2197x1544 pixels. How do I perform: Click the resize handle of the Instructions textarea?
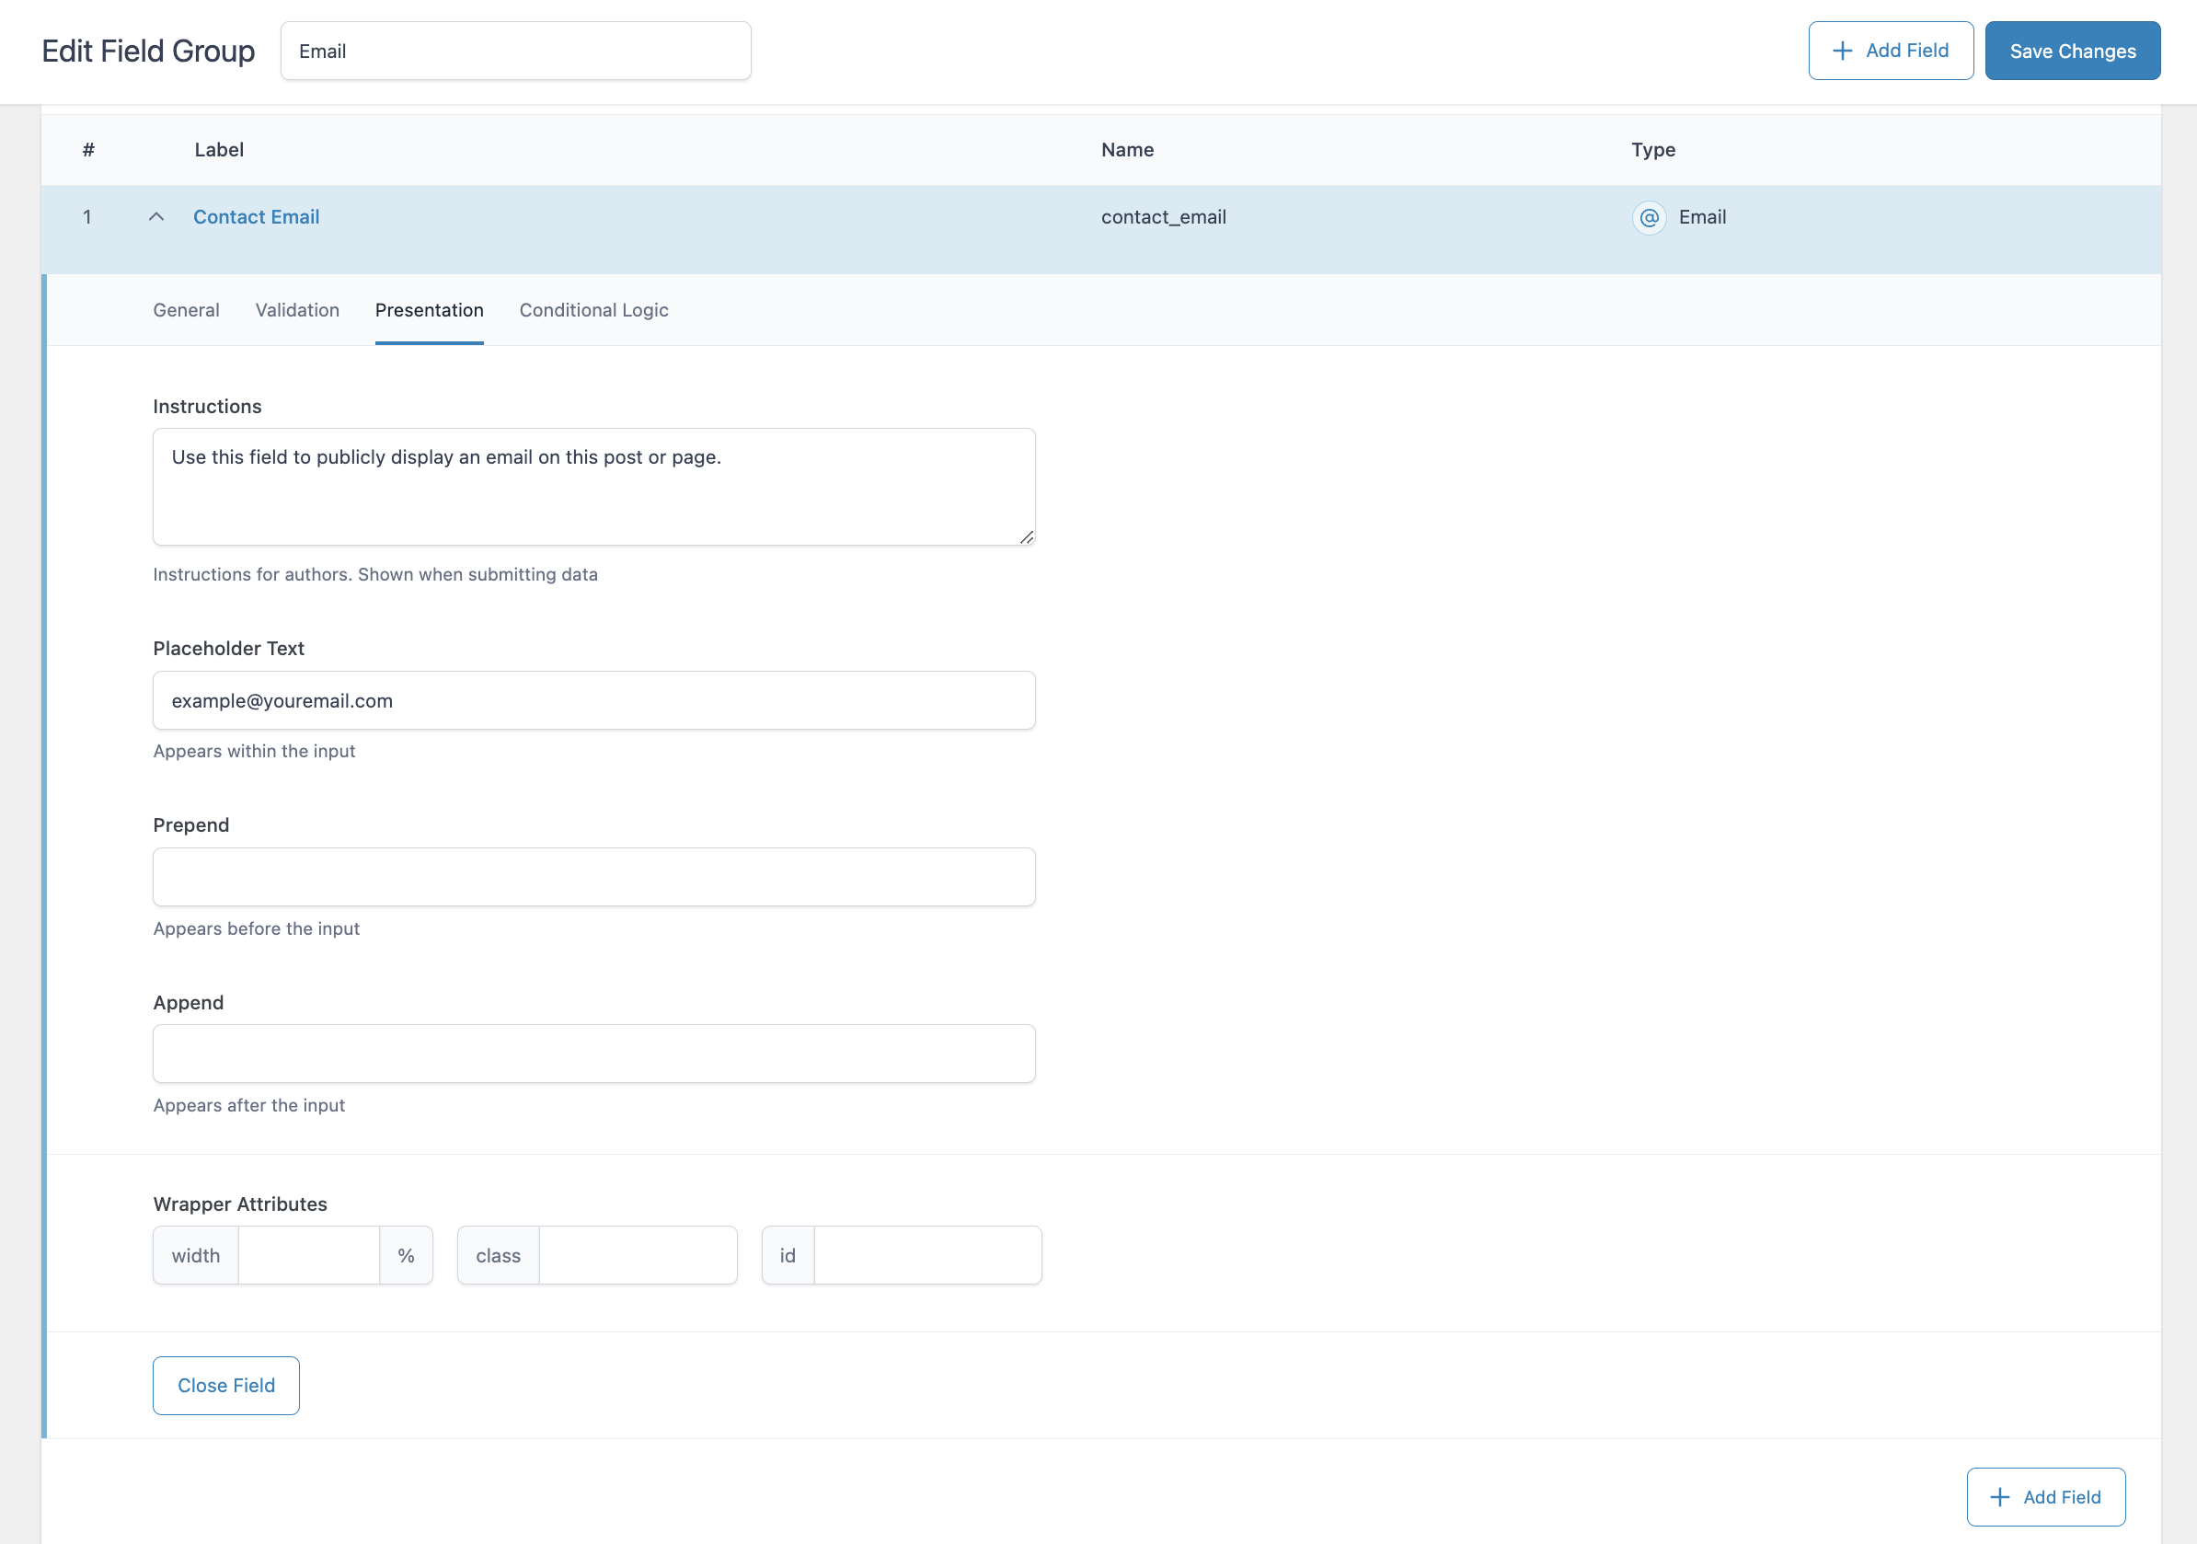1027,536
